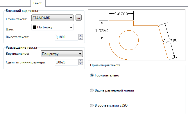Screen dimensions: 188x117
Task: Choose Вдоль размерной линии orientation
Action: (x=92, y=90)
